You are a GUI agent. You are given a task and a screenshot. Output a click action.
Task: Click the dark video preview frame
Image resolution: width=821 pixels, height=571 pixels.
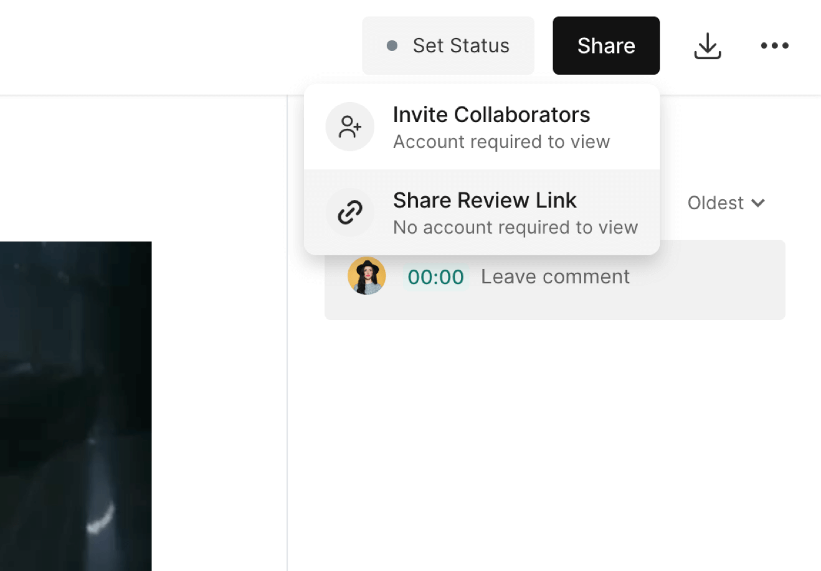[75, 405]
